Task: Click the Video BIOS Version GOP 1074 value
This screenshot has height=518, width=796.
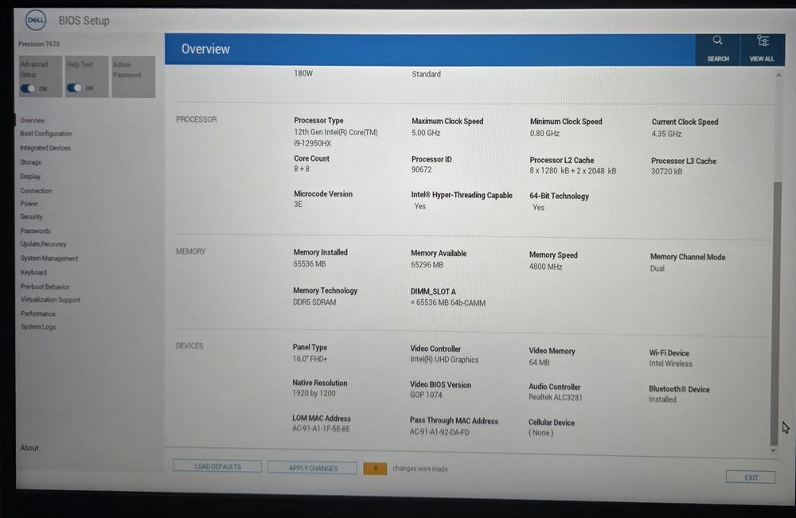Action: 426,395
